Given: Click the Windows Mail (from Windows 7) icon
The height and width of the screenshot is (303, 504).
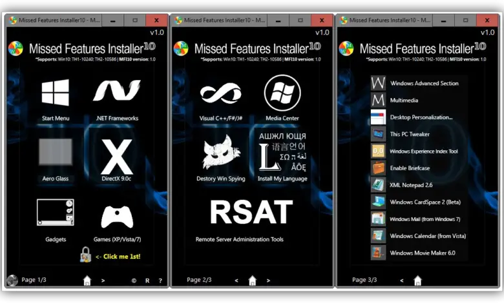Looking at the screenshot, I should coord(378,219).
